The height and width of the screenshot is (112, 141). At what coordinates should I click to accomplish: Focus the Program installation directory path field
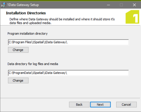coord(68,42)
